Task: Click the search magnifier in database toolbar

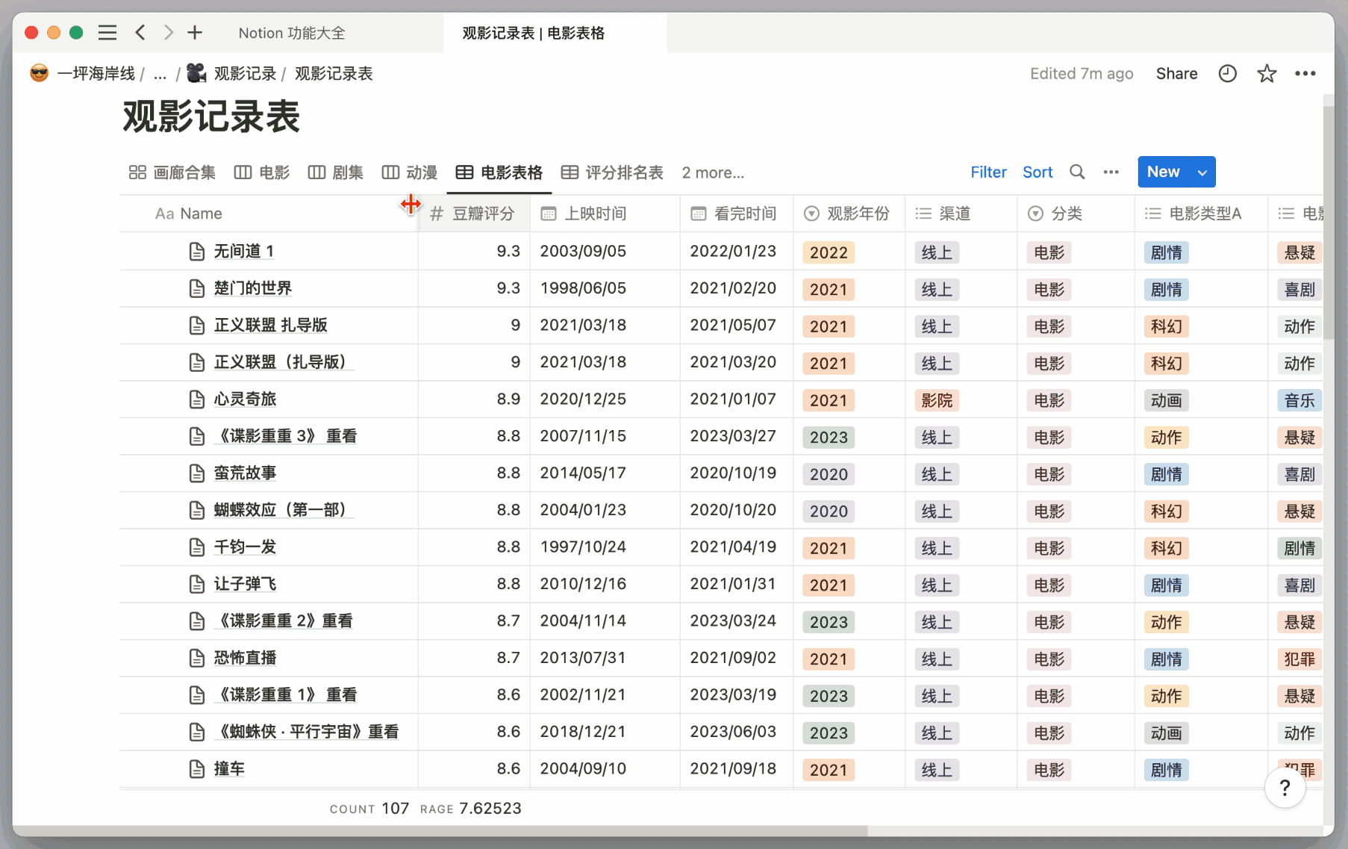Action: coord(1077,172)
